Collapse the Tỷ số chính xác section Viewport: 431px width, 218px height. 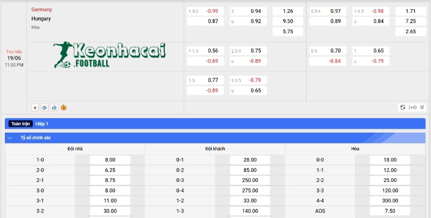(10, 137)
